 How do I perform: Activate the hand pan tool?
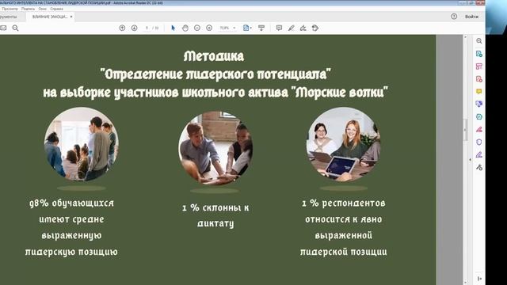[x=185, y=28]
